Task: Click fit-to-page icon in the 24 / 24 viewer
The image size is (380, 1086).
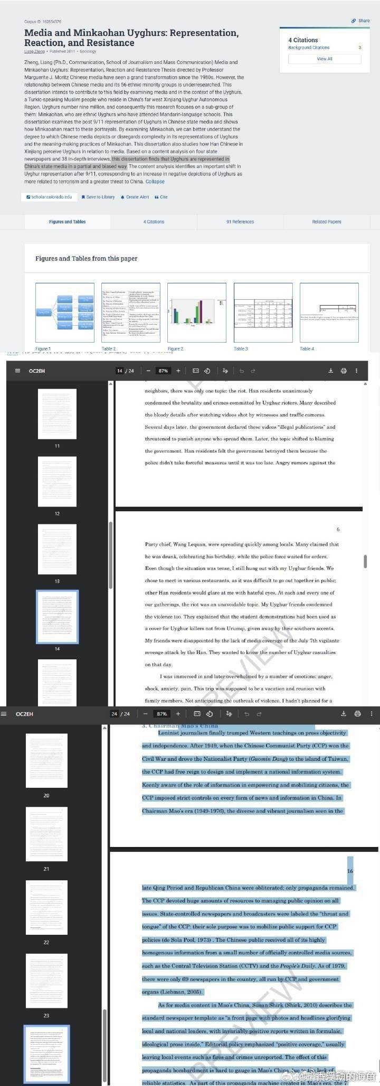Action: point(197,714)
